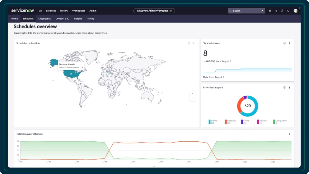Open the notifications bell icon
309x174 pixels.
[288, 11]
